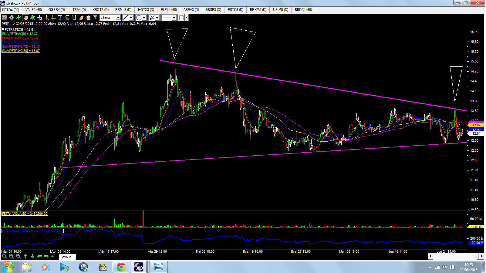This screenshot has width=486, height=273.
Task: Select the blue circle shape tool
Action: click(x=139, y=18)
